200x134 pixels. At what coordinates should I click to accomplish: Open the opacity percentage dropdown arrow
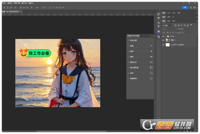pyautogui.click(x=190, y=29)
